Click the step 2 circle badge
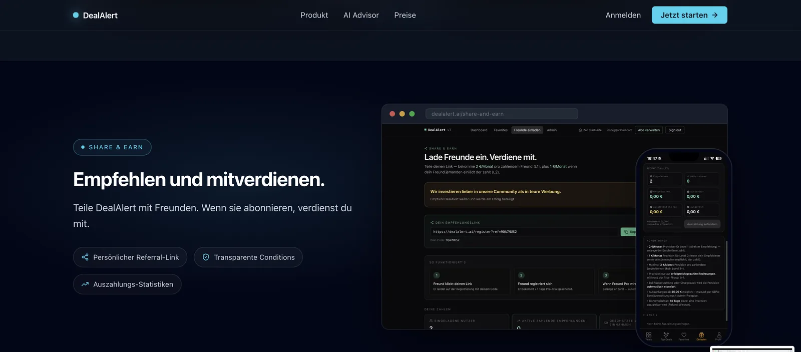801x352 pixels. coord(521,275)
